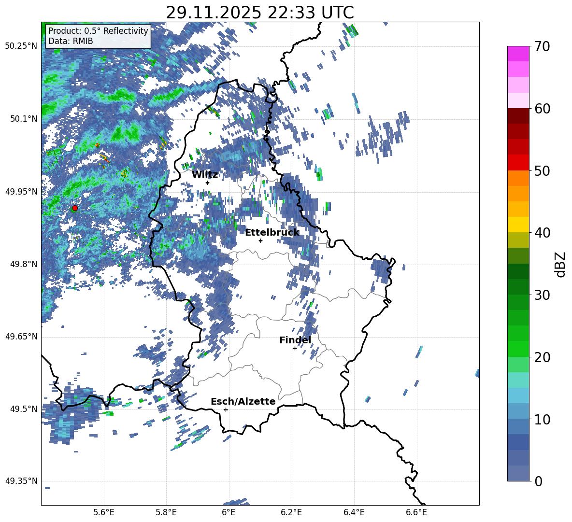This screenshot has width=572, height=522.
Task: Click the 6.2°E longitude label
Action: coord(291,512)
